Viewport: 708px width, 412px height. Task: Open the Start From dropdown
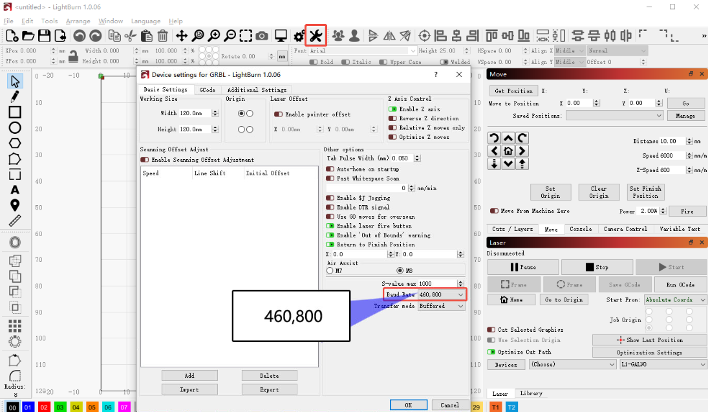click(x=676, y=299)
